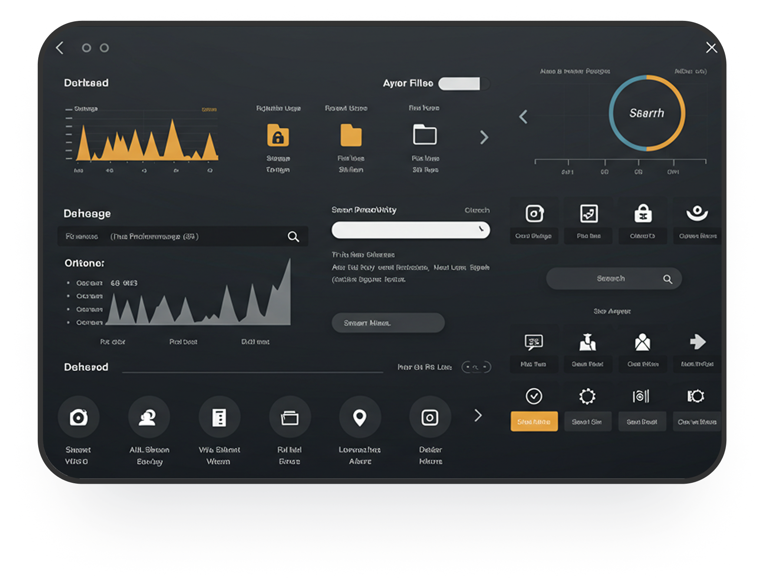Click the headset support icon in the bottom row
This screenshot has width=765, height=588.
149,416
